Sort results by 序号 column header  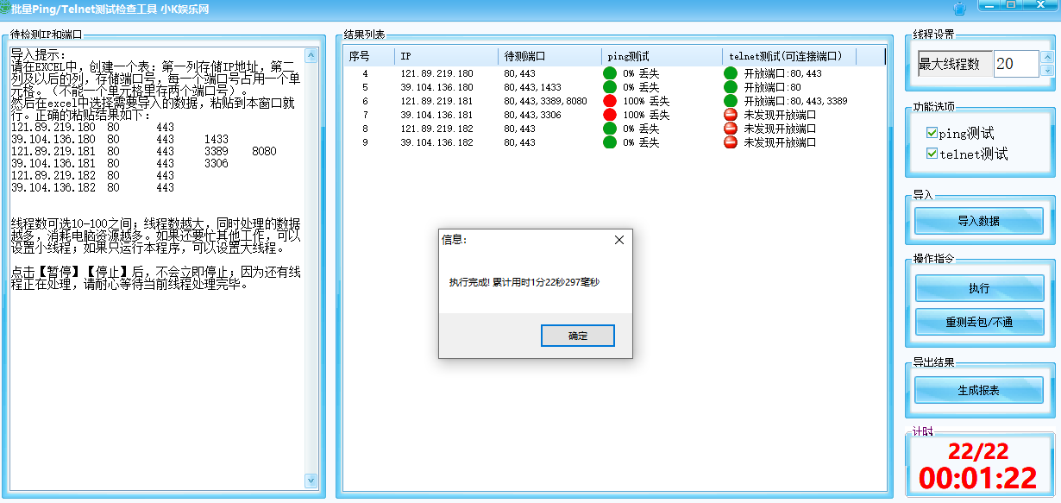[x=369, y=56]
